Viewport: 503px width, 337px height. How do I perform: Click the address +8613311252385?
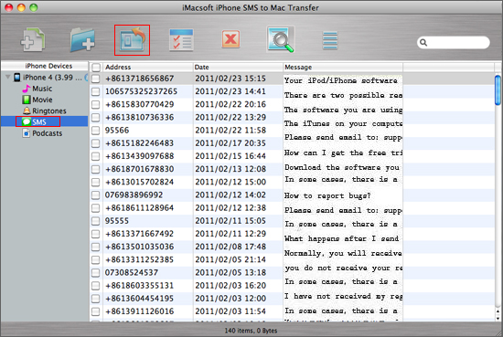coord(140,259)
